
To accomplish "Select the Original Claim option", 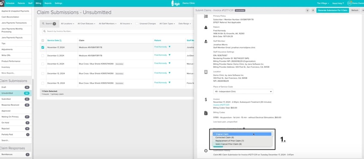I will click(x=242, y=134).
